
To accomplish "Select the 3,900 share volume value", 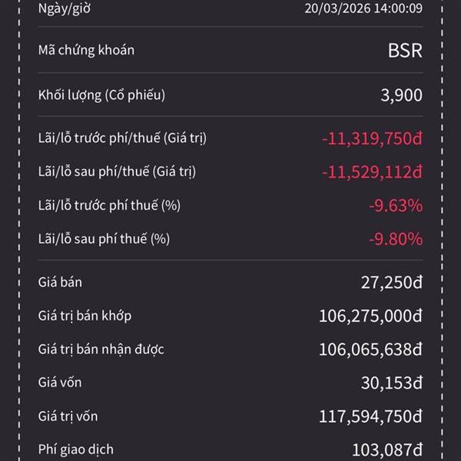I will [400, 95].
